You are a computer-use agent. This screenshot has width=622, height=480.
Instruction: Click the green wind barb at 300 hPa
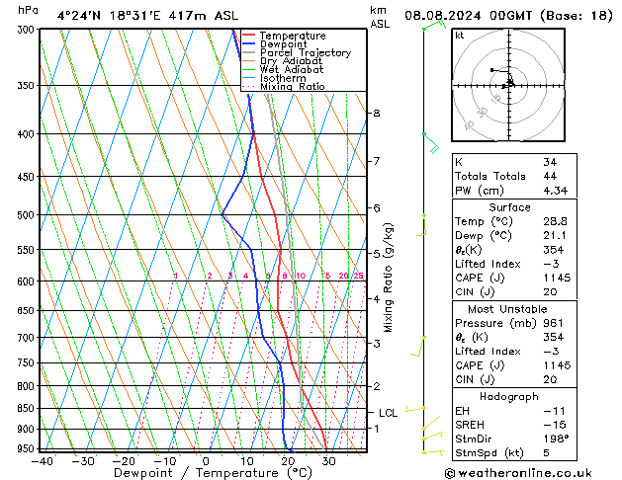click(x=434, y=25)
